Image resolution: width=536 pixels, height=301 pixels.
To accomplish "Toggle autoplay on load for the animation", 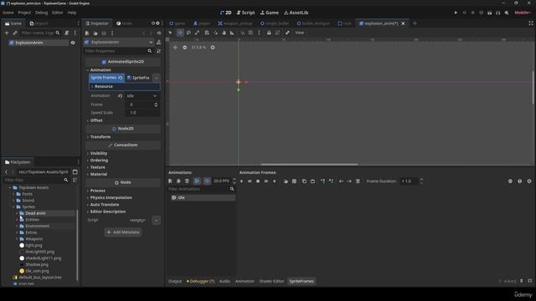I will 198,181.
